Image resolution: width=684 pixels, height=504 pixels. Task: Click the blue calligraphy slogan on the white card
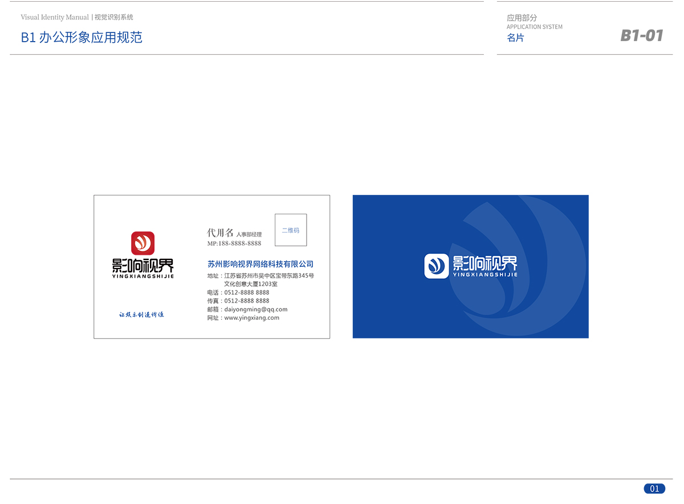(x=141, y=315)
